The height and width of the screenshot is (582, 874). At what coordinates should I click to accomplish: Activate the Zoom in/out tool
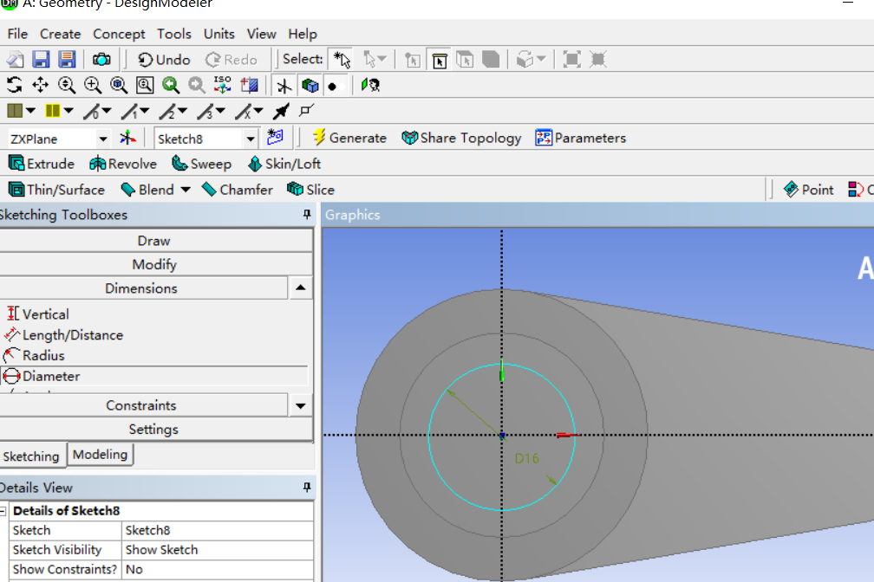(x=66, y=85)
